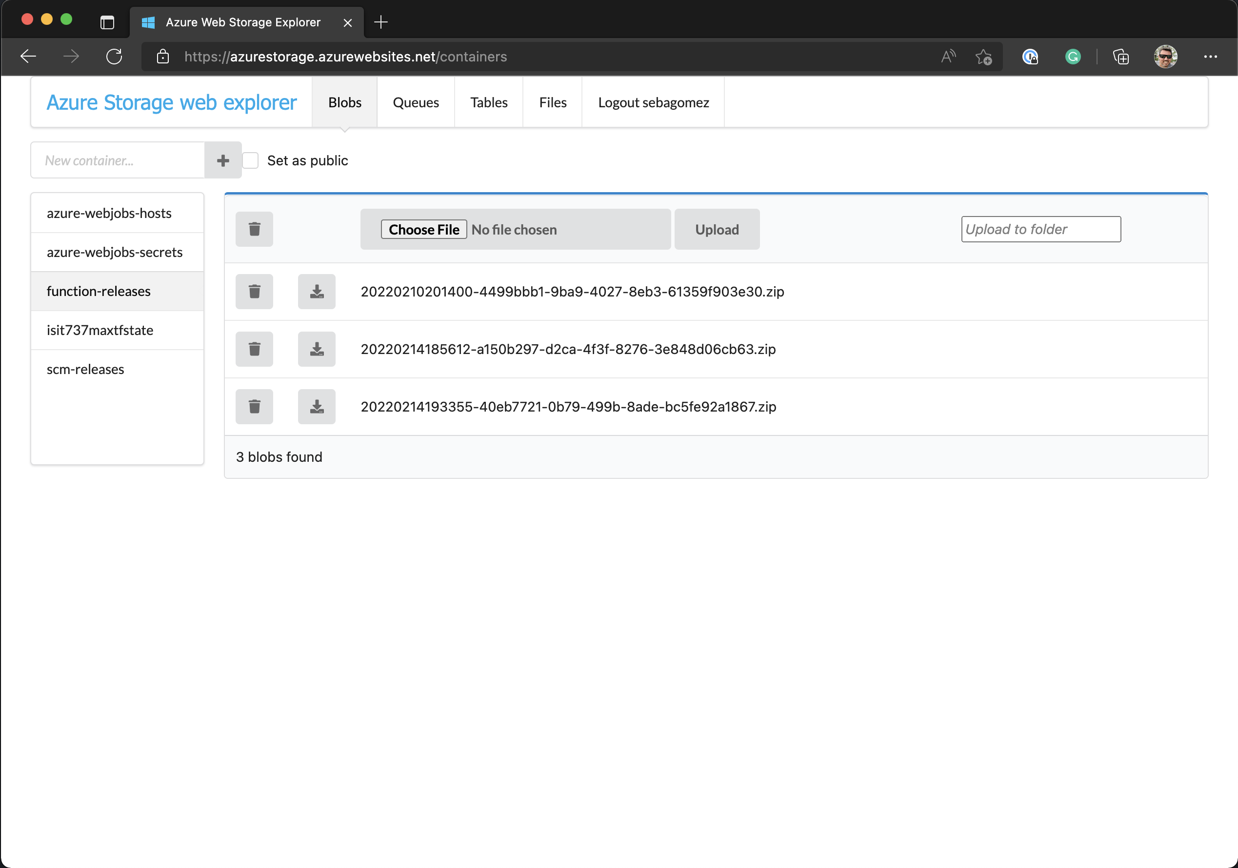Viewport: 1238px width, 868px height.
Task: Click the Upload button
Action: pos(717,230)
